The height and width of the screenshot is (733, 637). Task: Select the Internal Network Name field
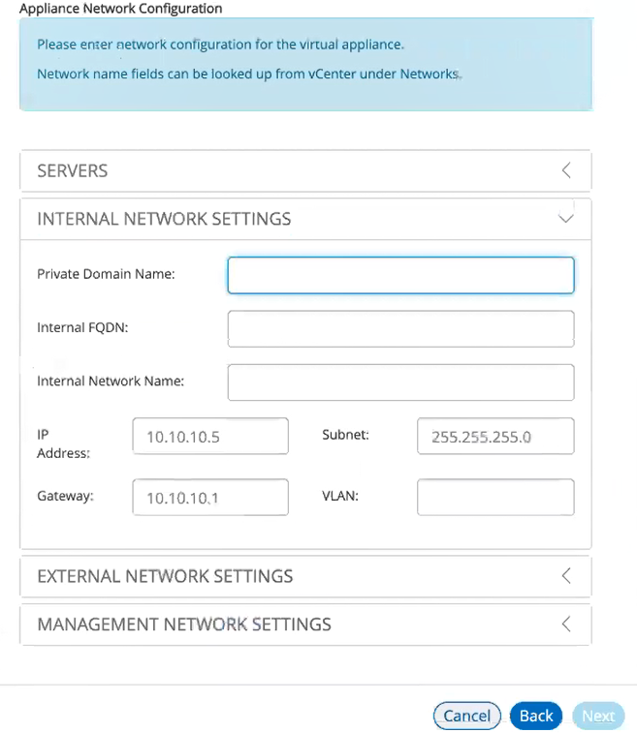(401, 382)
